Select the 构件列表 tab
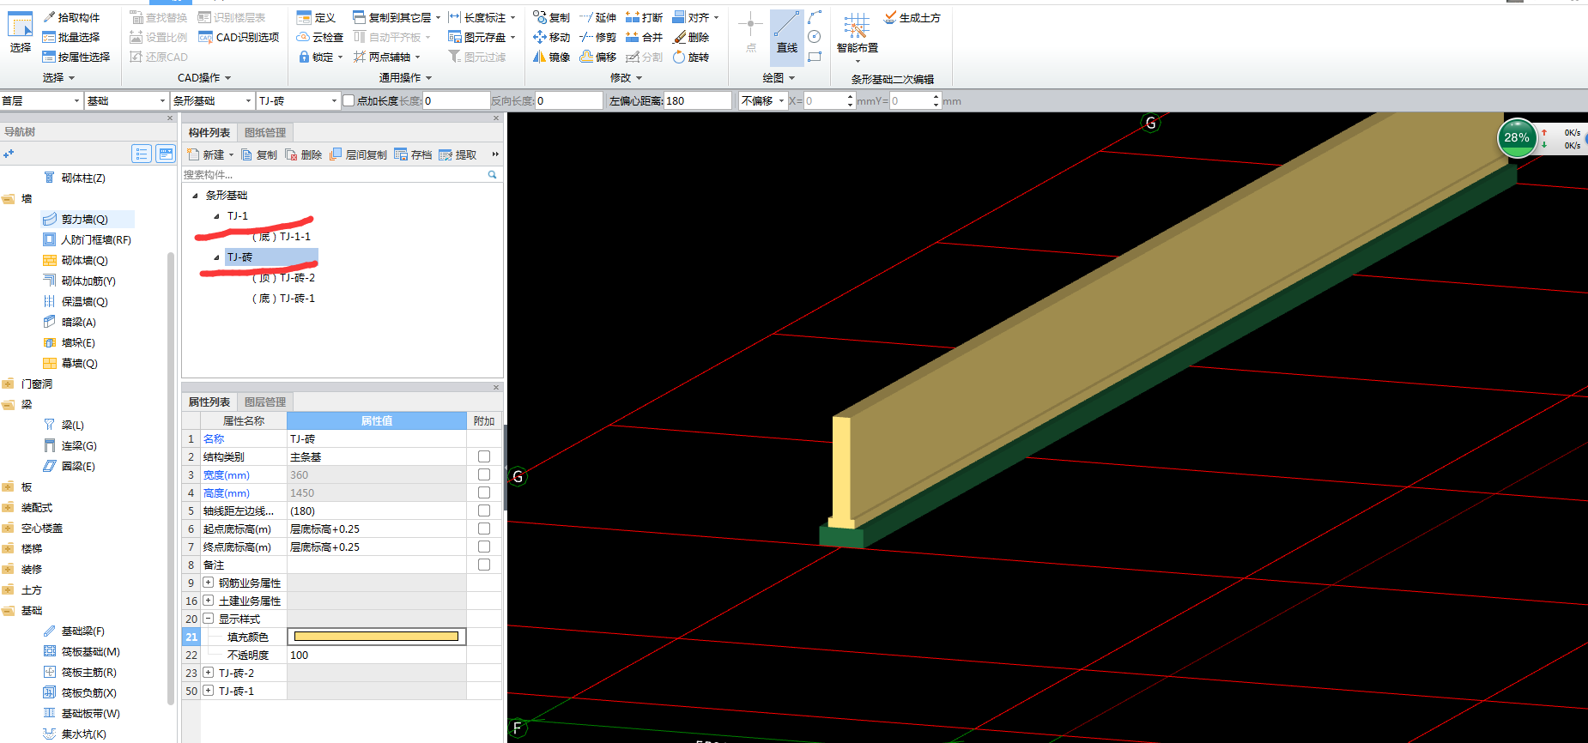 pos(209,132)
